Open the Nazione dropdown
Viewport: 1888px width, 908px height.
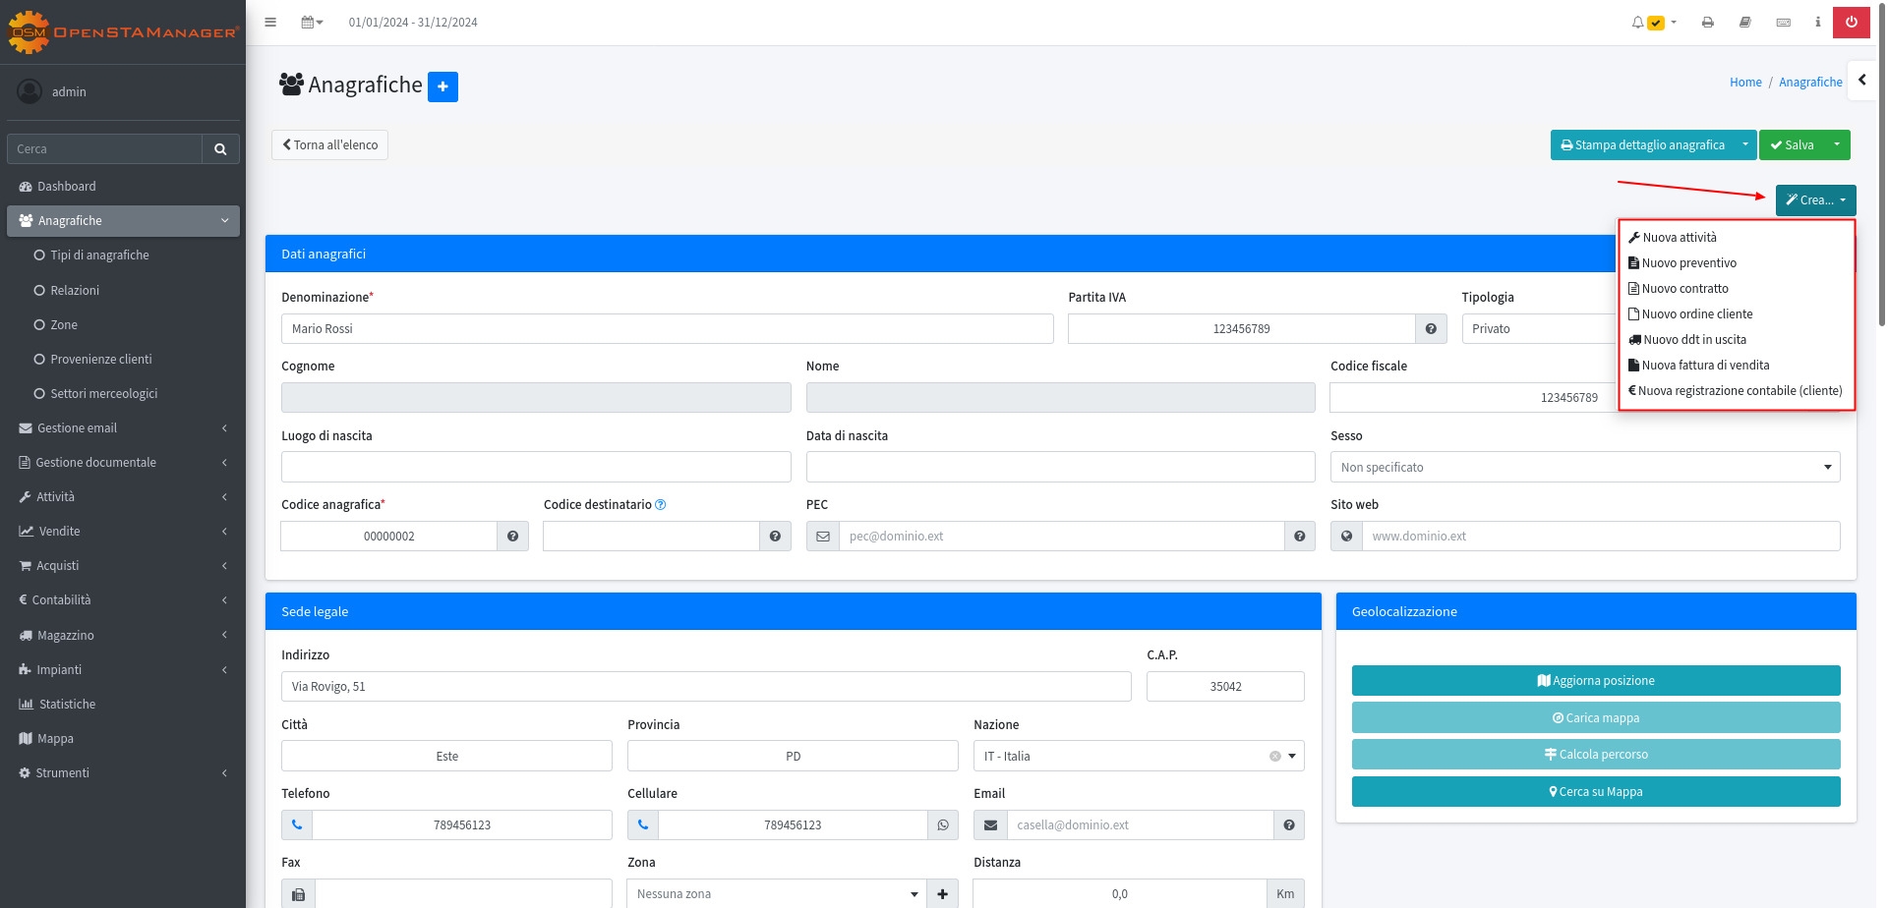point(1138,756)
